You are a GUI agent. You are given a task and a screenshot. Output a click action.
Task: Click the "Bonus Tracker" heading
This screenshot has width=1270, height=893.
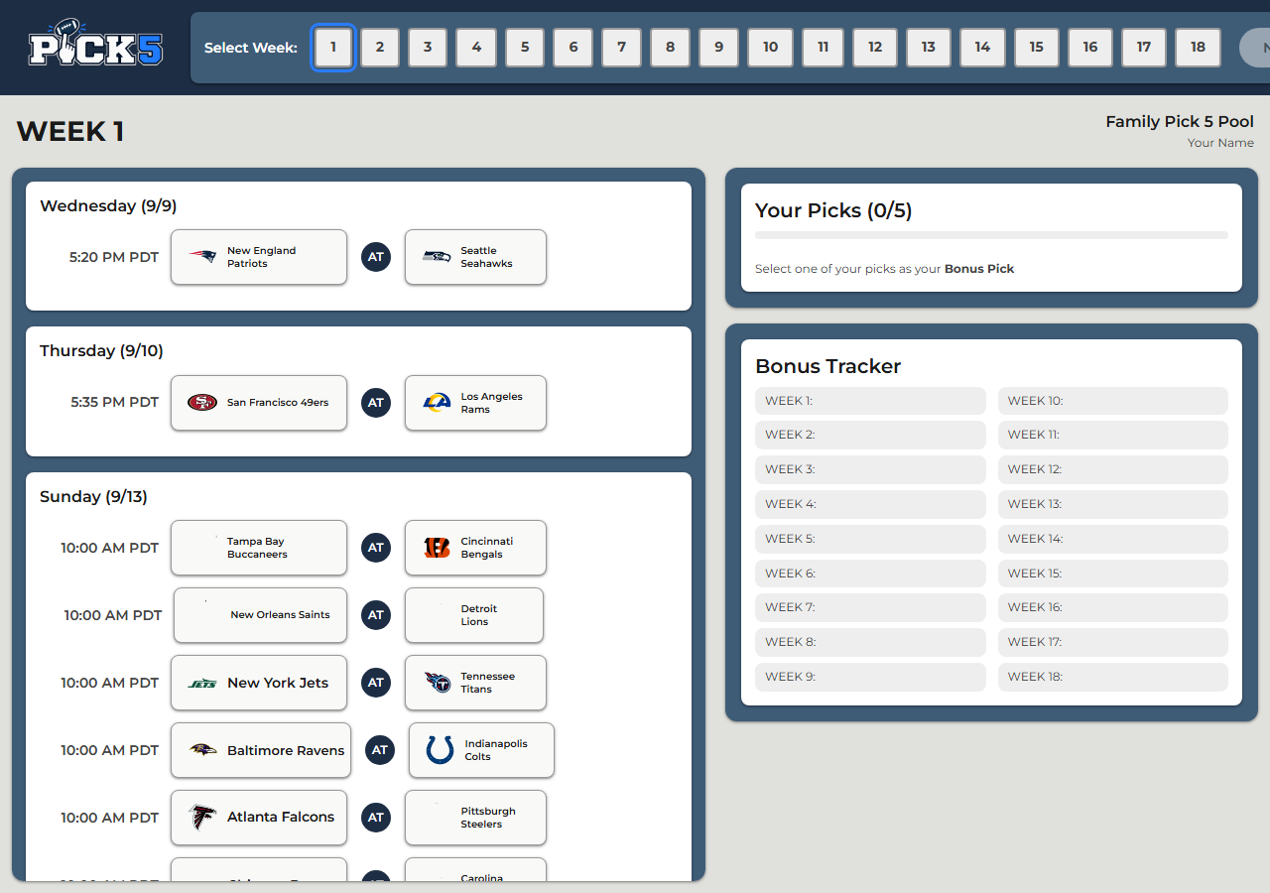[x=828, y=366]
